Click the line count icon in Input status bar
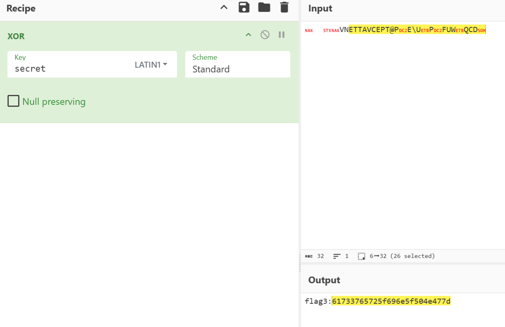The width and height of the screenshot is (505, 327). coord(336,256)
